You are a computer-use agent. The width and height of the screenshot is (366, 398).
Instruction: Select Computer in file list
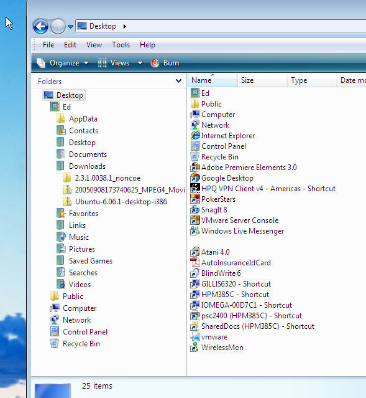213,115
